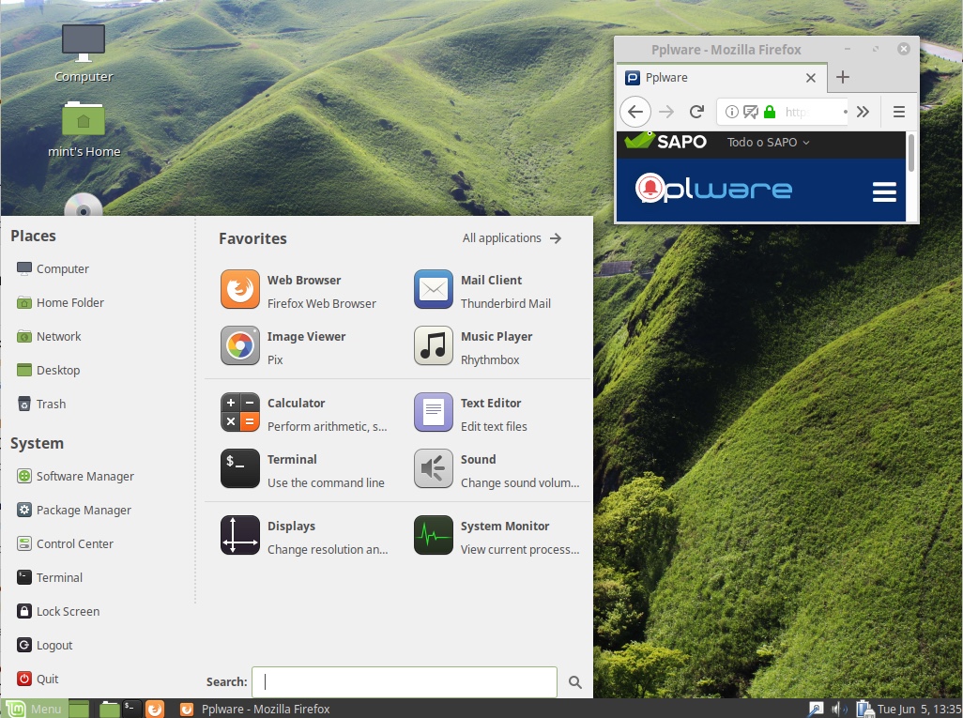Screen dimensions: 963x718
Task: Launch Thunderbird Mail from Favorites
Action: click(x=433, y=289)
